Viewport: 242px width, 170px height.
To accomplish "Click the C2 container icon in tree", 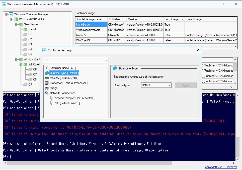I will (25, 39).
